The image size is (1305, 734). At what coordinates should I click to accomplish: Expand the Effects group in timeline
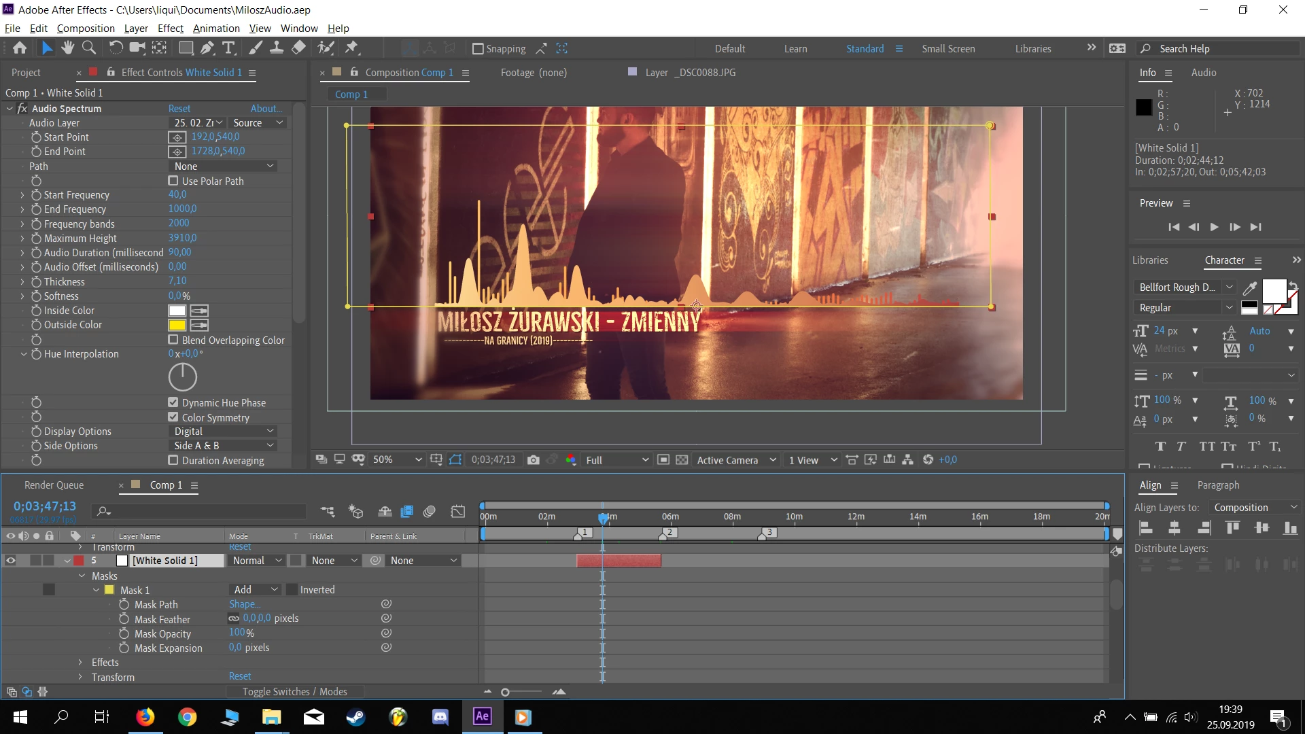[x=80, y=663]
